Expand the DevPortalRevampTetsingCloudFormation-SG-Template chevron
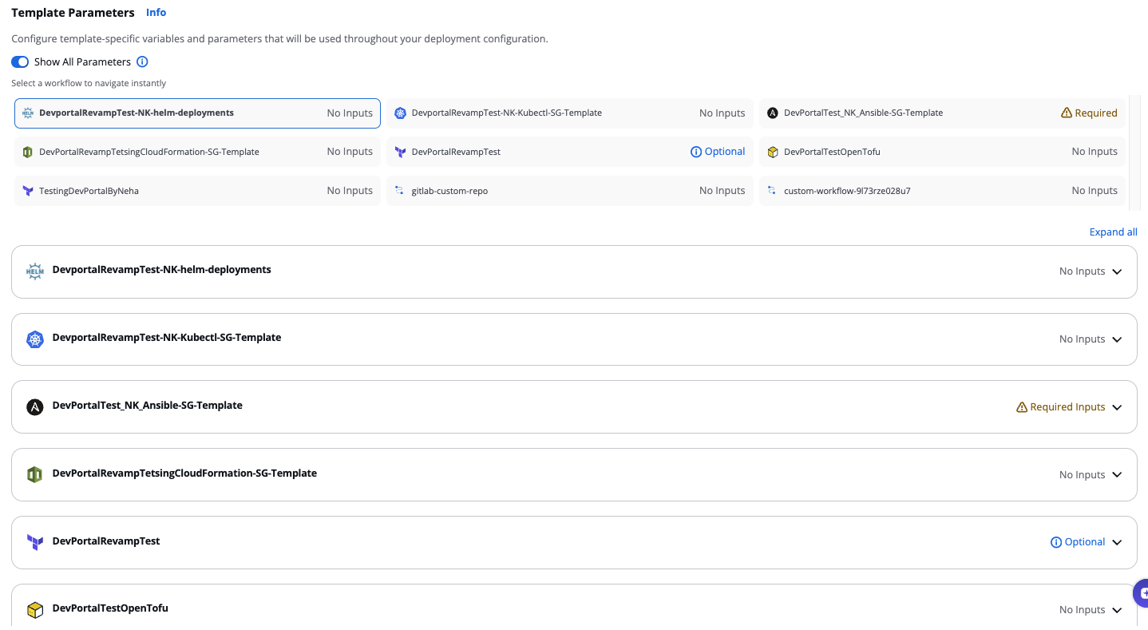This screenshot has height=630, width=1148. pyautogui.click(x=1117, y=475)
